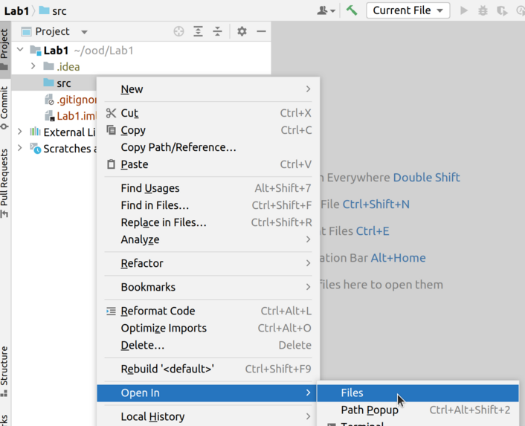Expand the .idea folder

click(x=33, y=67)
